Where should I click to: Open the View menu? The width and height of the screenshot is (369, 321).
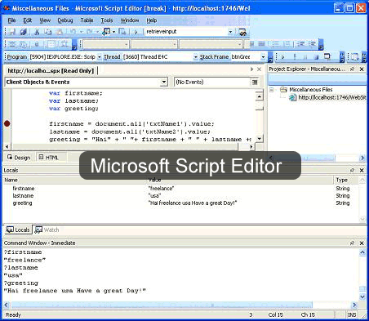(x=45, y=20)
